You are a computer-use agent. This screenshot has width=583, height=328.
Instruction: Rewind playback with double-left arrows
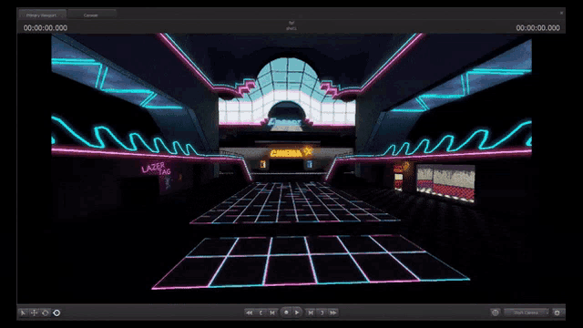coord(249,313)
